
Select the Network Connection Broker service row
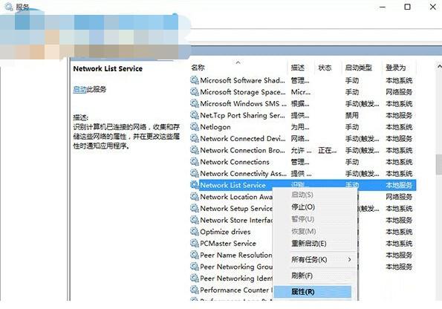[303, 150]
